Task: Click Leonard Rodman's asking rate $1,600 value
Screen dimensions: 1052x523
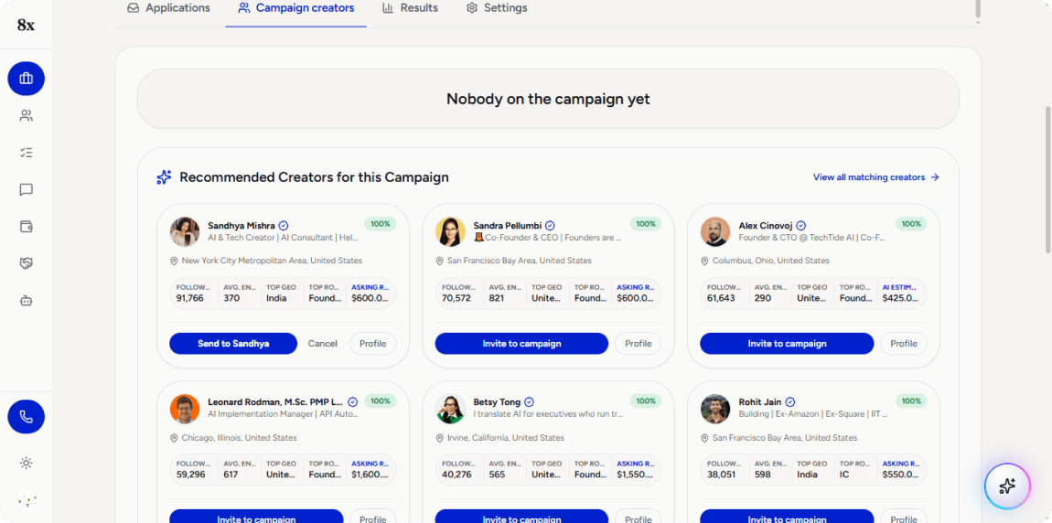Action: coord(370,475)
